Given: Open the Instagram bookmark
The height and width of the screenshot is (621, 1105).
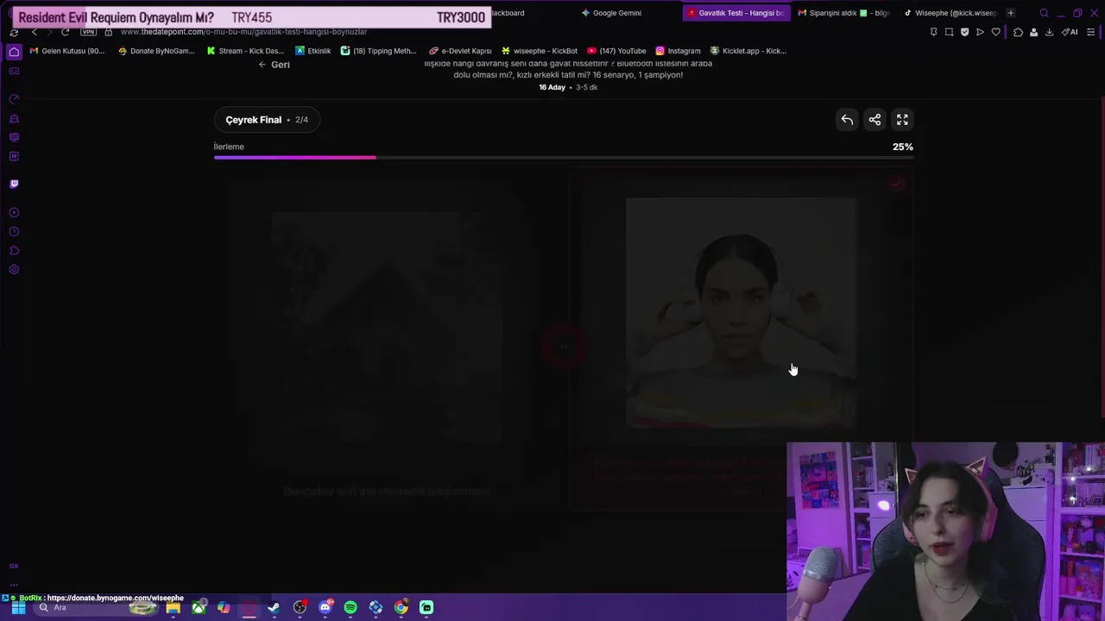Looking at the screenshot, I should [678, 51].
